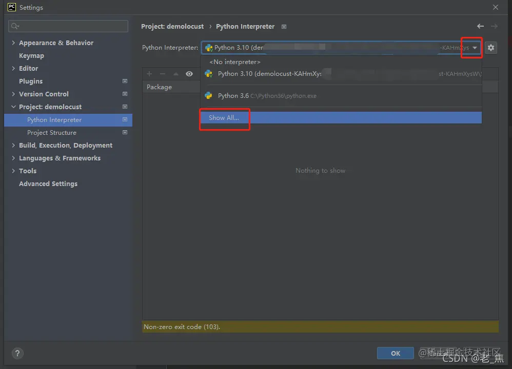Open Project Structure settings
Screen dimensions: 512x369
tap(52, 132)
